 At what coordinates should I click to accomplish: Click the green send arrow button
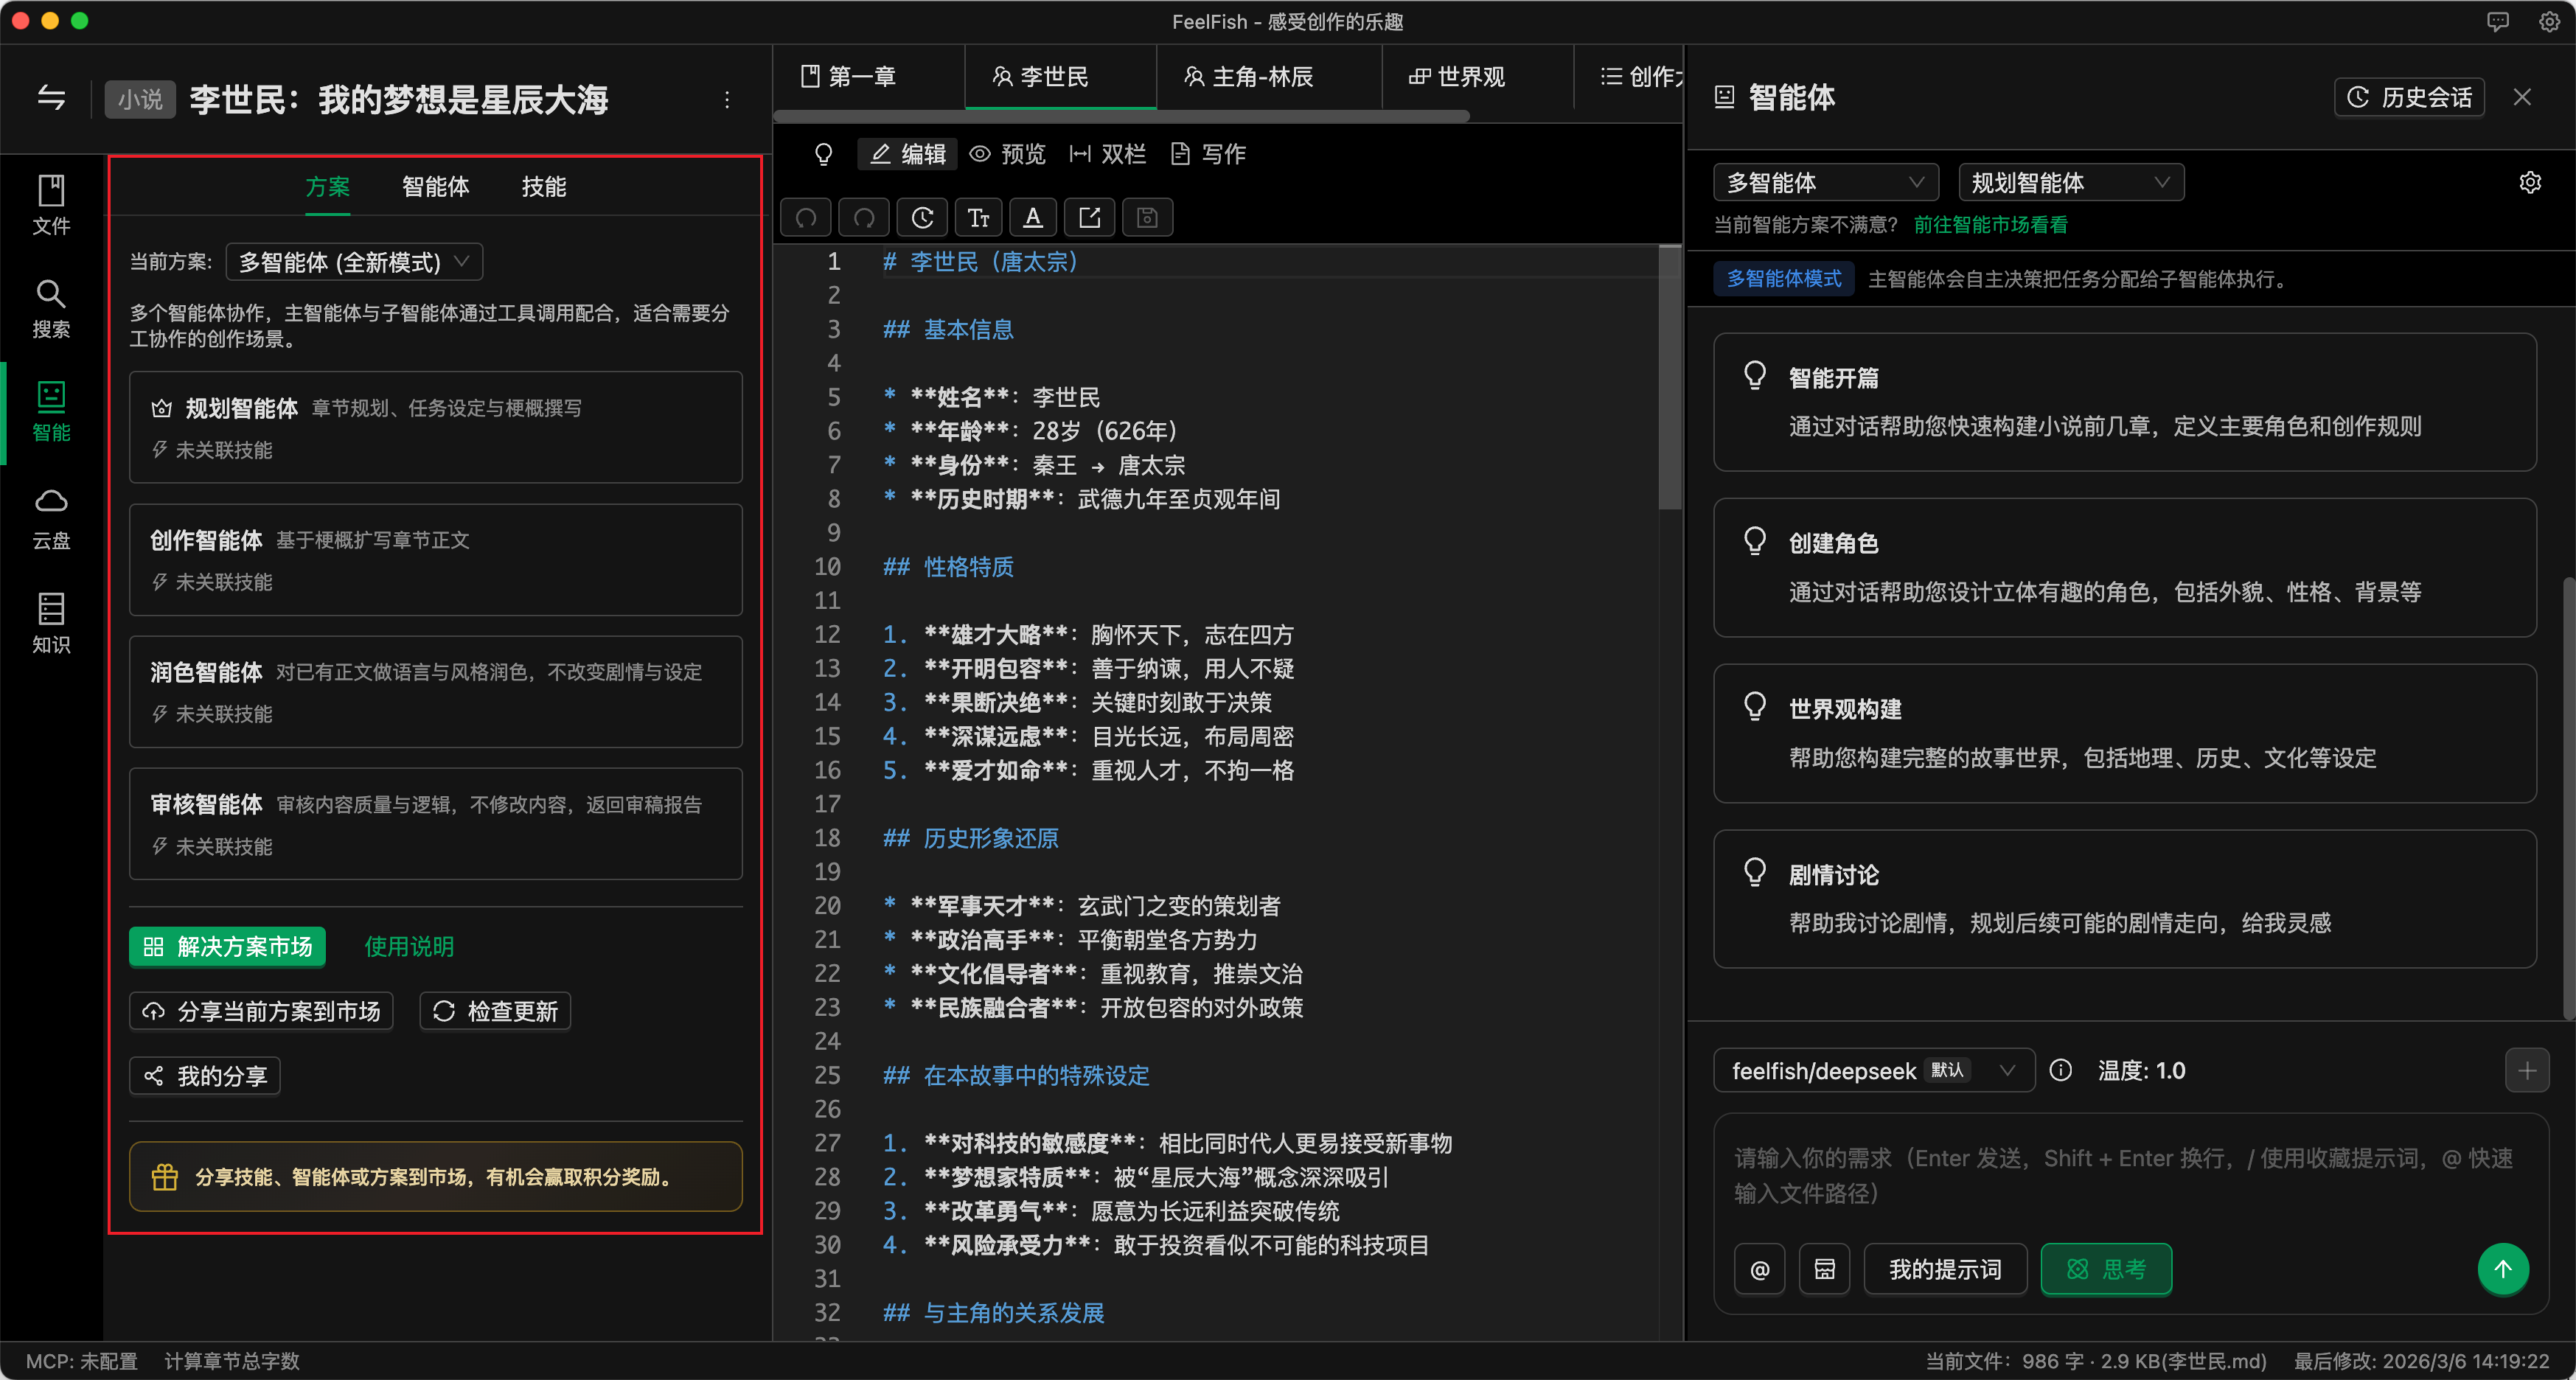2502,1269
